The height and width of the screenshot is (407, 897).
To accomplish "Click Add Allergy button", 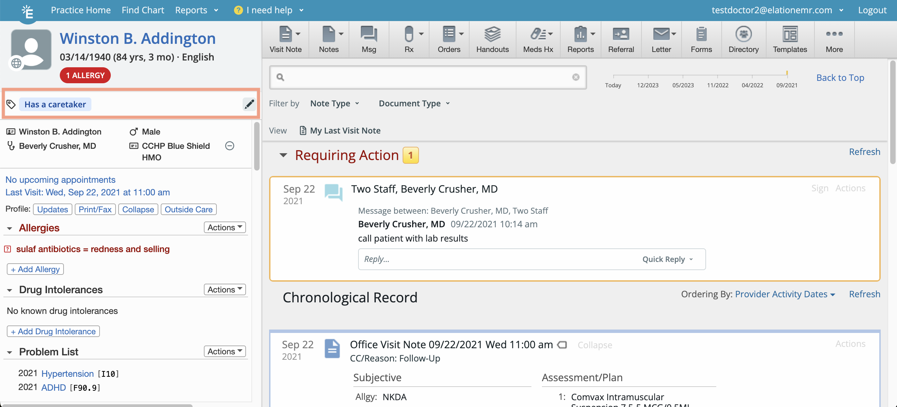I will pos(35,269).
